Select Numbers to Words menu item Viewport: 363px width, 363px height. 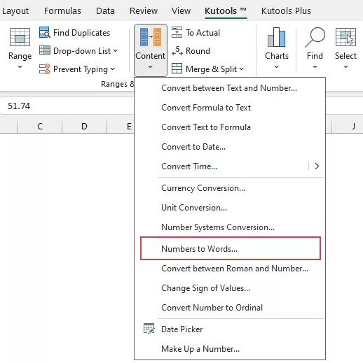click(x=231, y=248)
